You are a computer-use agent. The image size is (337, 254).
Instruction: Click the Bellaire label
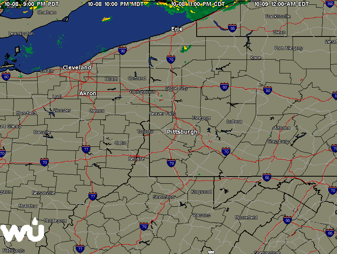coord(136,159)
